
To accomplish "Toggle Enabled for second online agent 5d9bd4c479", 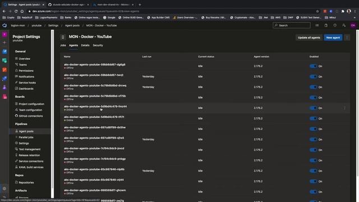I will tap(313, 118).
